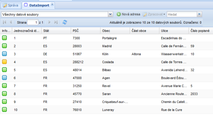Select the Saran cell
213x121 pixels.
pos(106,94)
